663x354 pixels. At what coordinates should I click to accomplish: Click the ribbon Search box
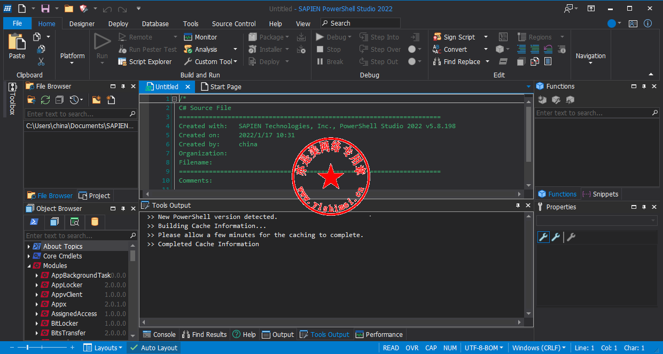[x=361, y=23]
